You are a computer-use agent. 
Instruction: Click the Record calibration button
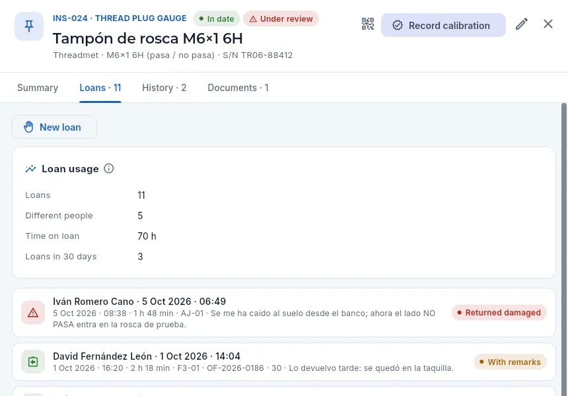443,25
